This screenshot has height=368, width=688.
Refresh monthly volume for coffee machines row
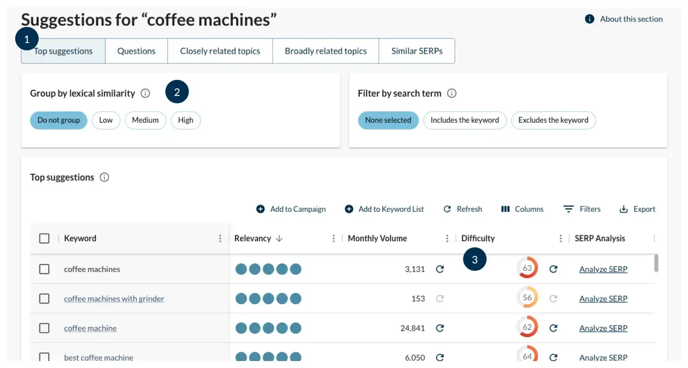click(440, 269)
